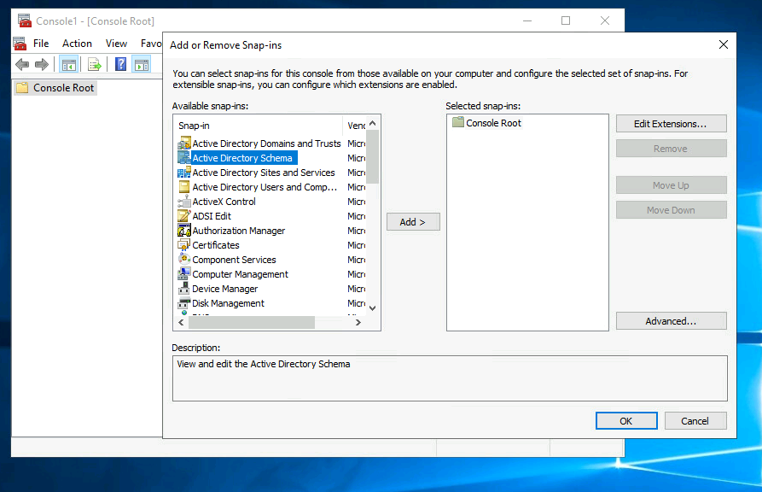
Task: Select Certificates row text
Action: coord(216,245)
